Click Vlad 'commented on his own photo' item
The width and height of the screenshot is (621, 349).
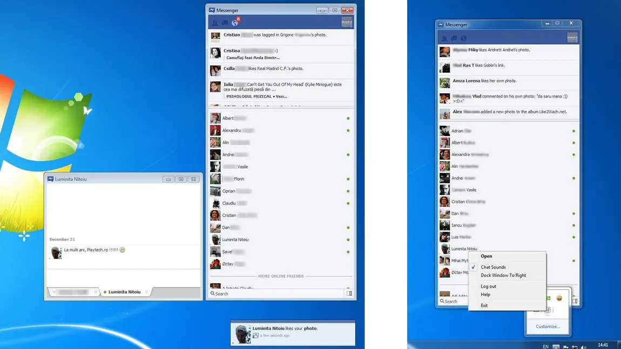(x=509, y=98)
